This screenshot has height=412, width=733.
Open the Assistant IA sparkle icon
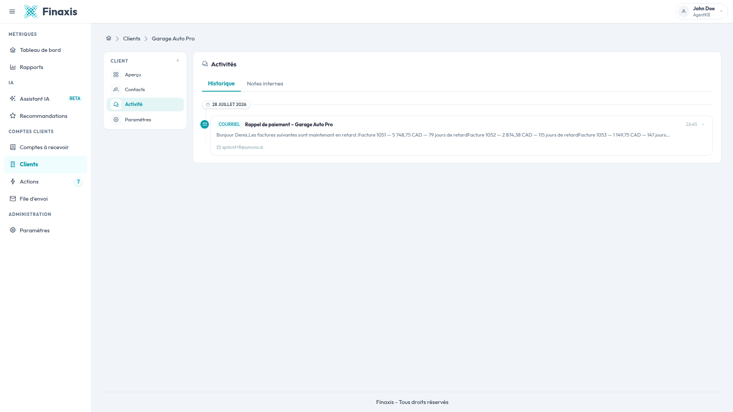(13, 99)
